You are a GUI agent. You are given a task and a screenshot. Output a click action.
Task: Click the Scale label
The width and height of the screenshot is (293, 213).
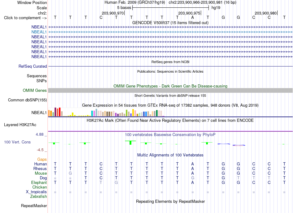[42, 8]
